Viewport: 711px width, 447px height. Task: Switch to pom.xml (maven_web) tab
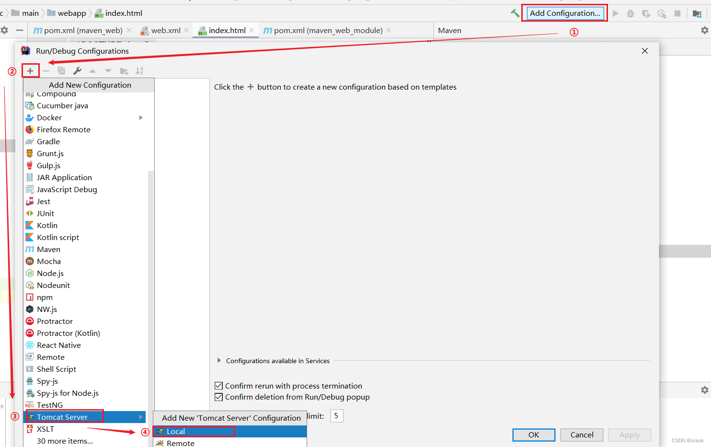pos(83,30)
